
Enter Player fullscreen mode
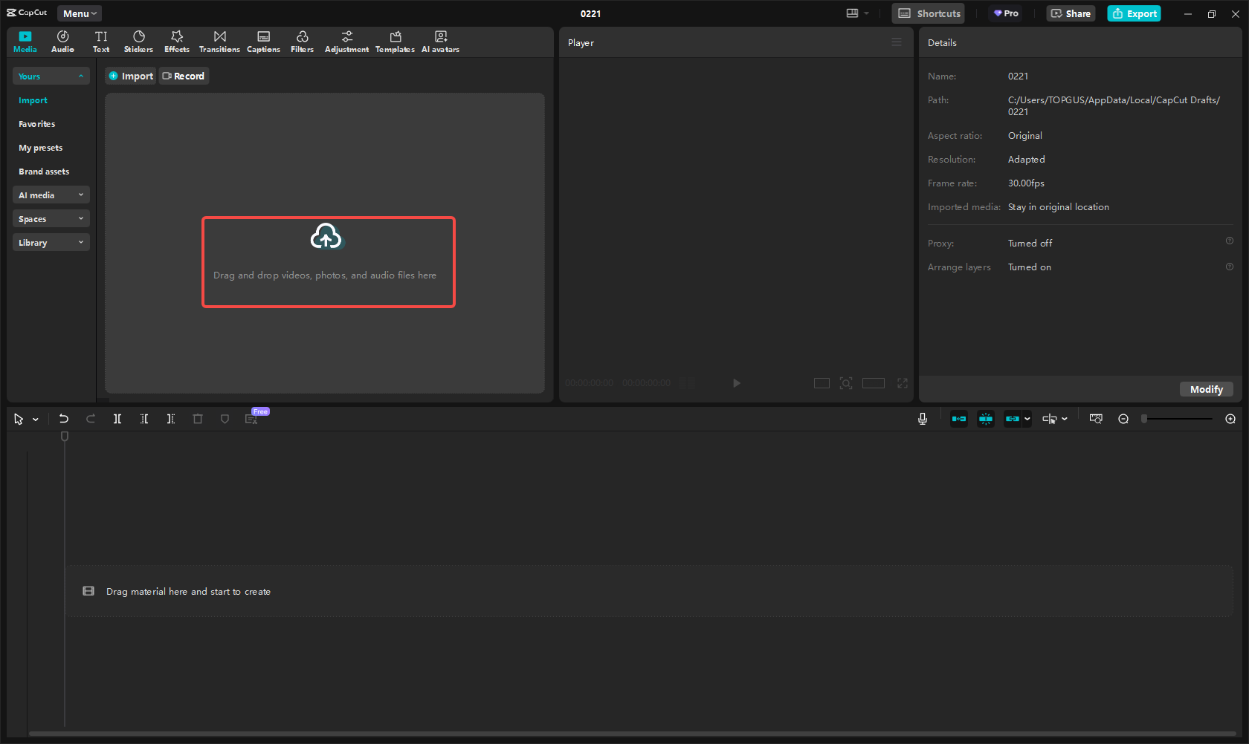point(903,383)
